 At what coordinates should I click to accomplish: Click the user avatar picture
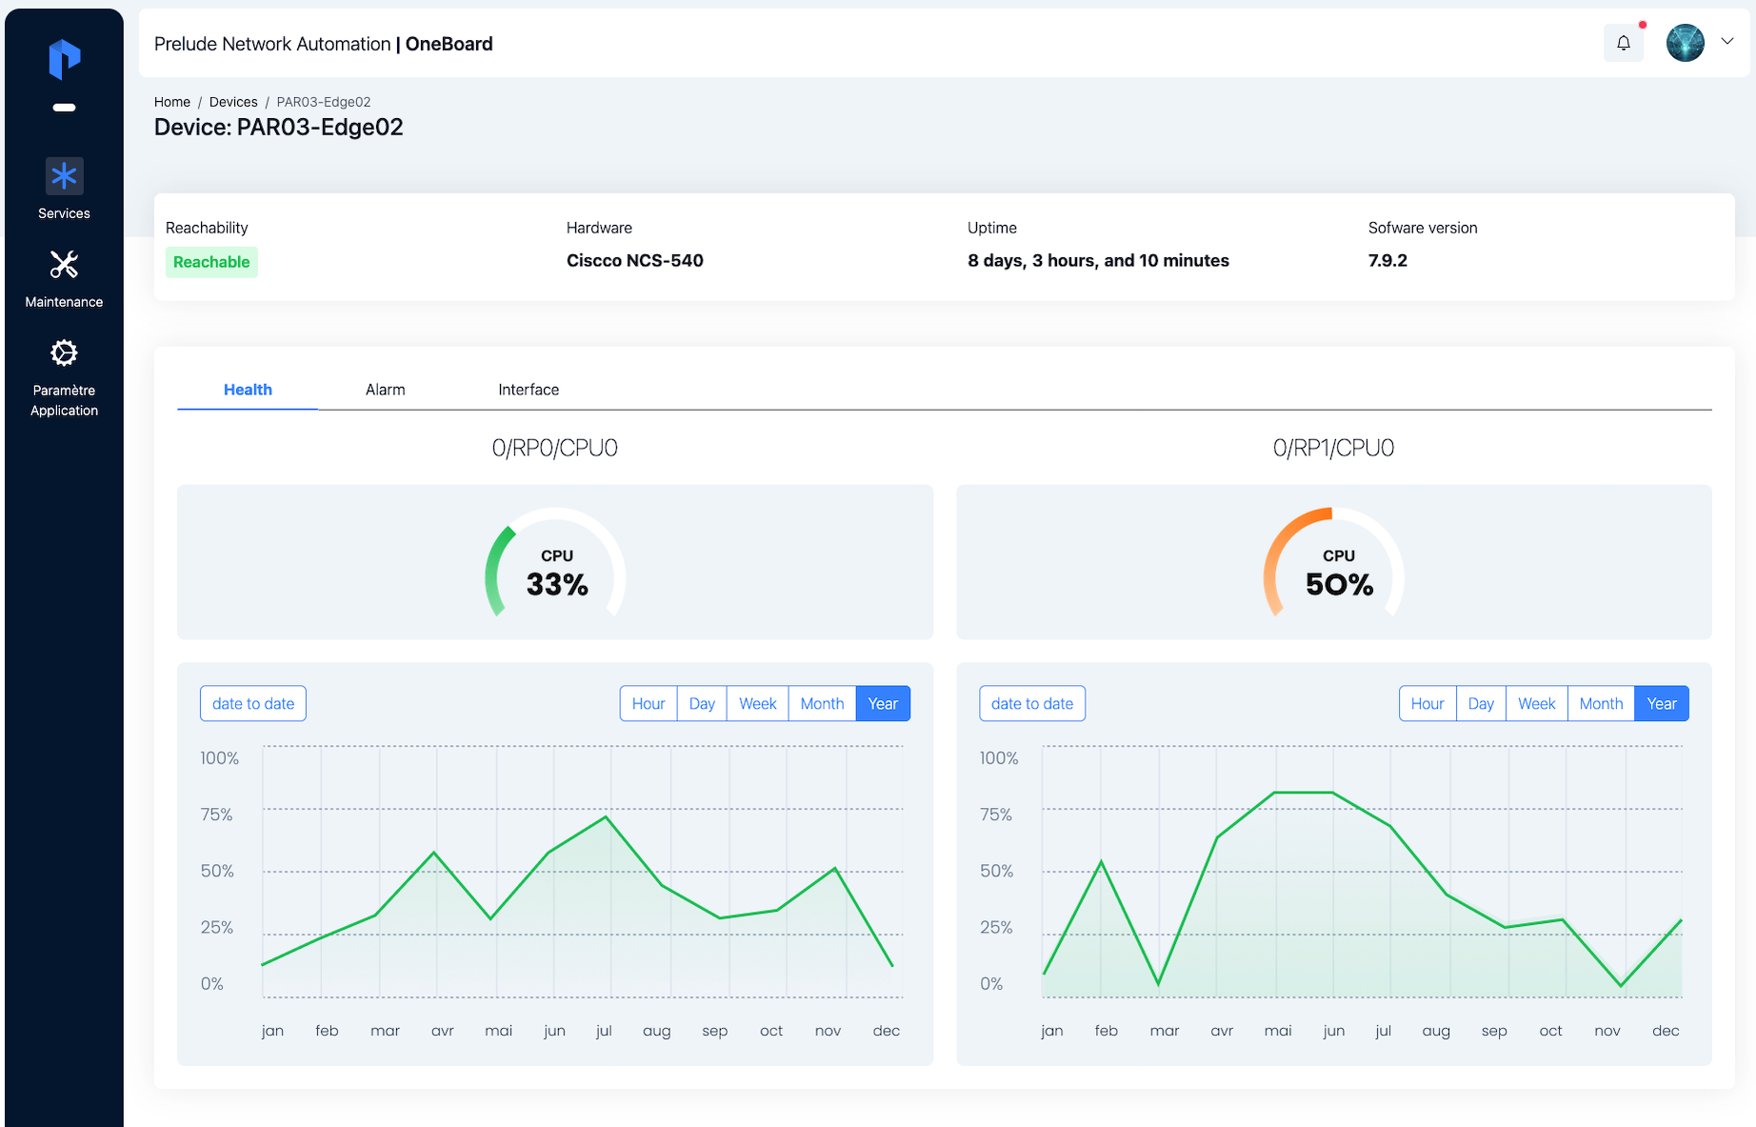coord(1685,43)
